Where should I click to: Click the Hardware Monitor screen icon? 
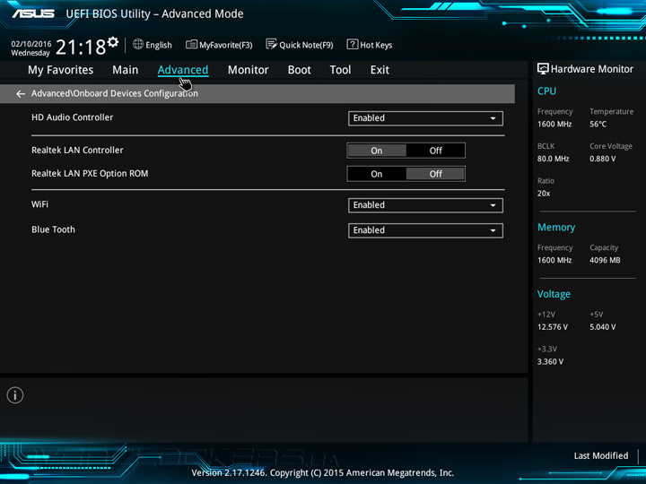pos(543,69)
